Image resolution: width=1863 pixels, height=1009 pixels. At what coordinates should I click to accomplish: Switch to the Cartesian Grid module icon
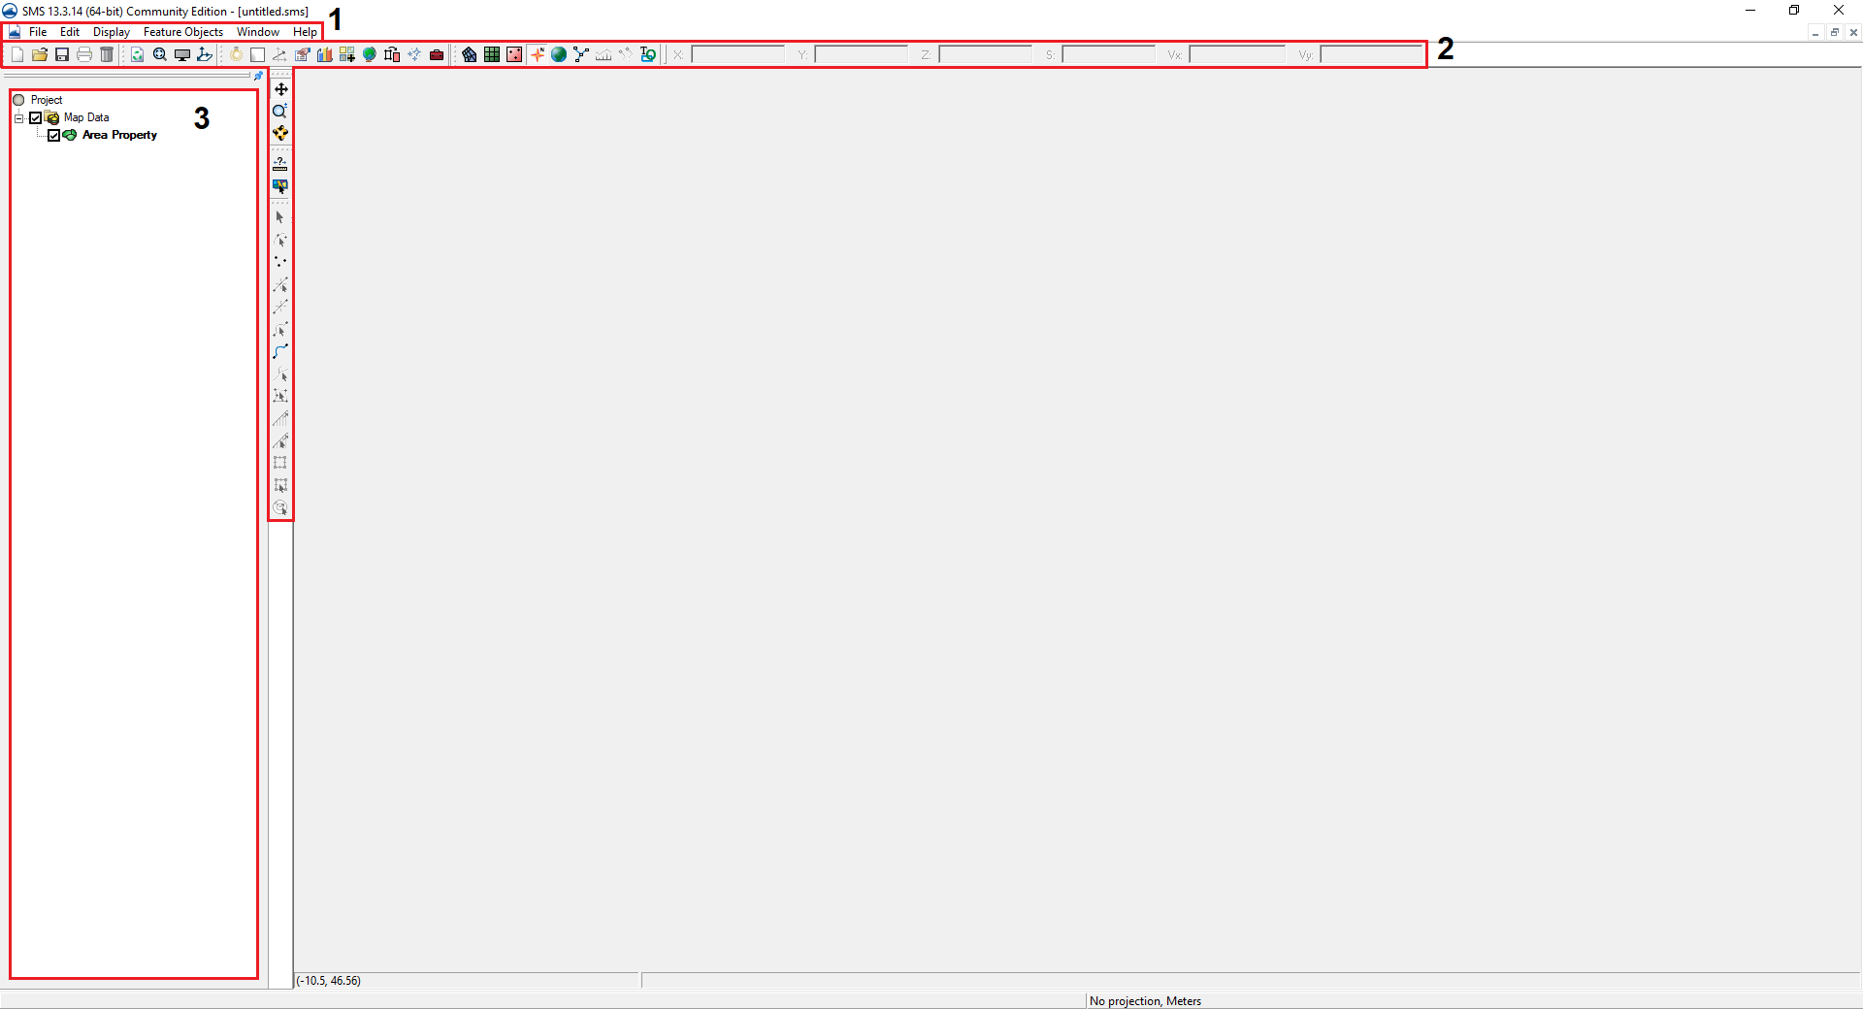(x=492, y=55)
